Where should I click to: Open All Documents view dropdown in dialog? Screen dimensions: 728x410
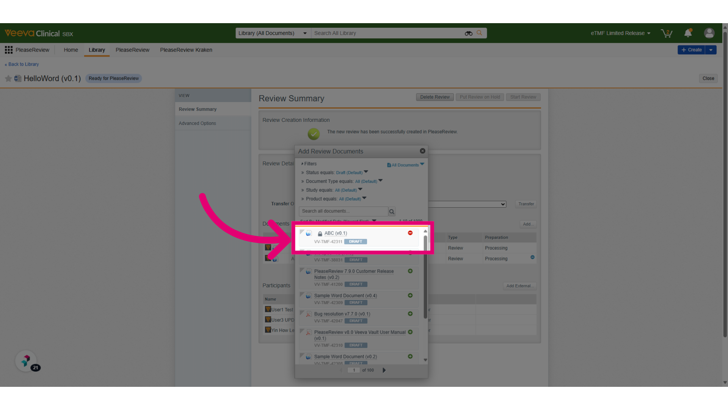(x=405, y=165)
